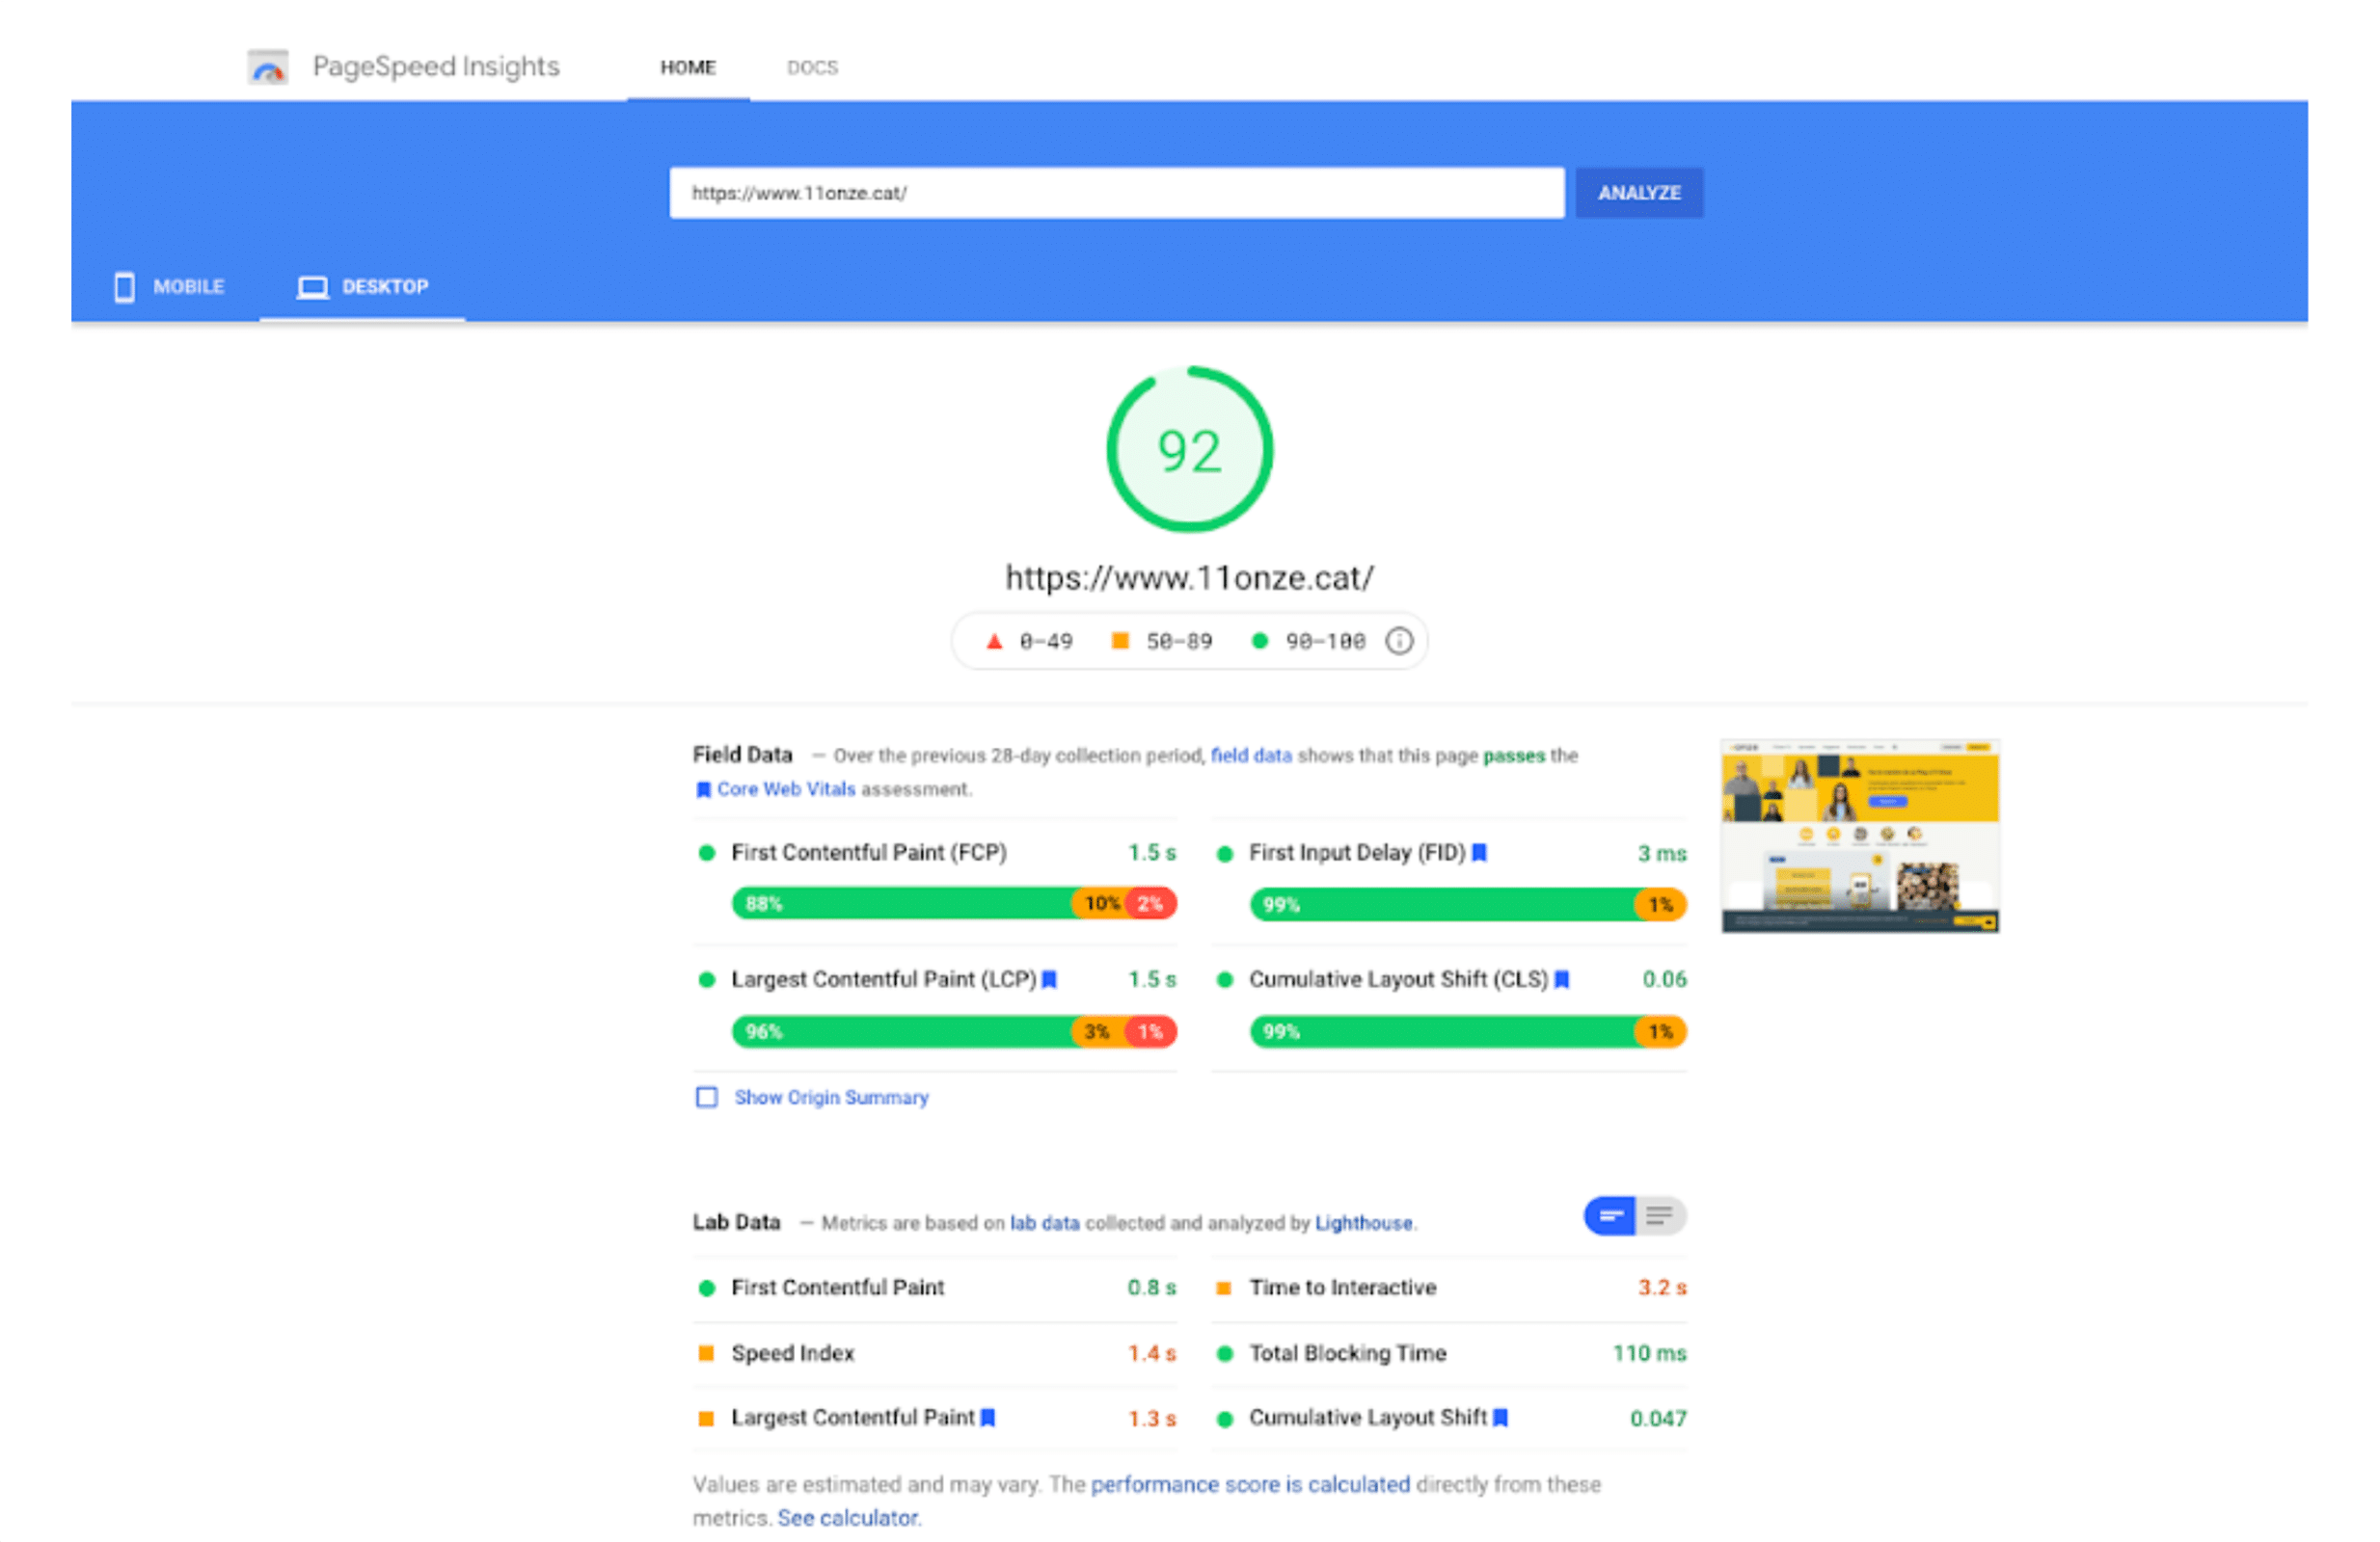Click the URL input field
Screen dimensions: 2380x1542
pos(1116,193)
